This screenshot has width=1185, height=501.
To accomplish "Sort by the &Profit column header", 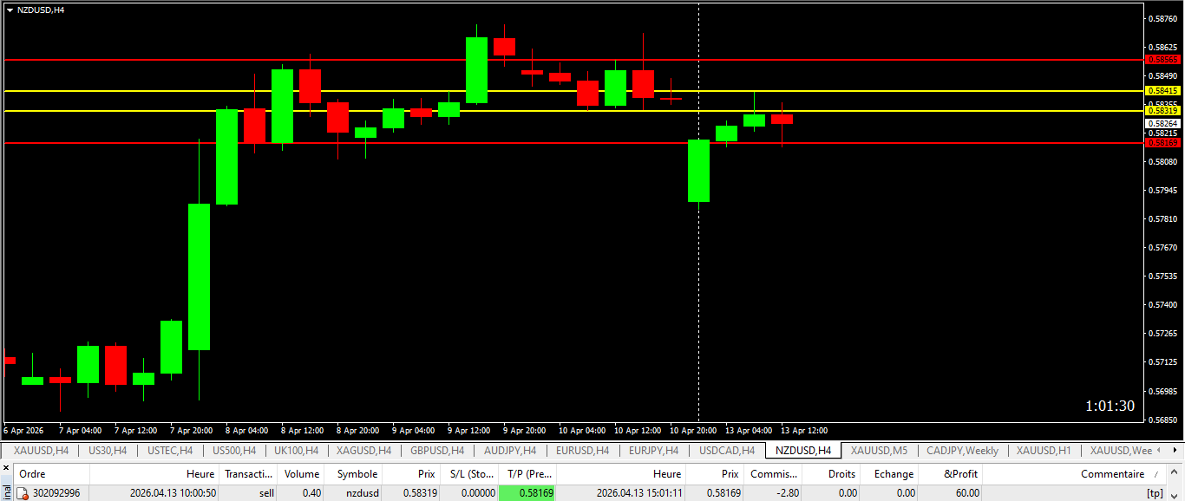I will pos(951,474).
